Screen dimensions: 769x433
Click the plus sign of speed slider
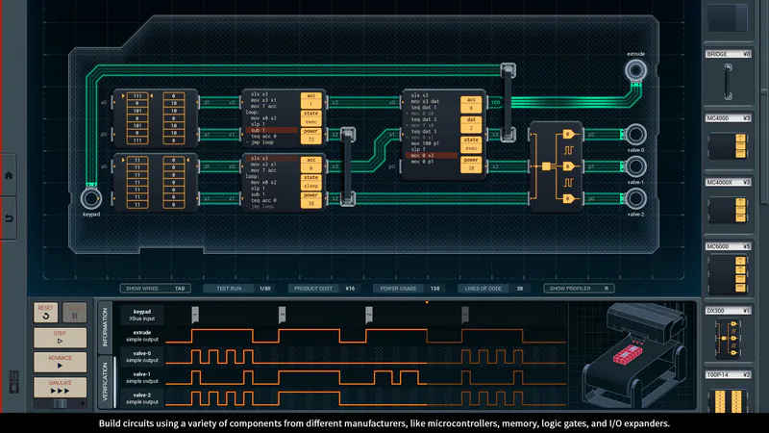pyautogui.click(x=83, y=403)
